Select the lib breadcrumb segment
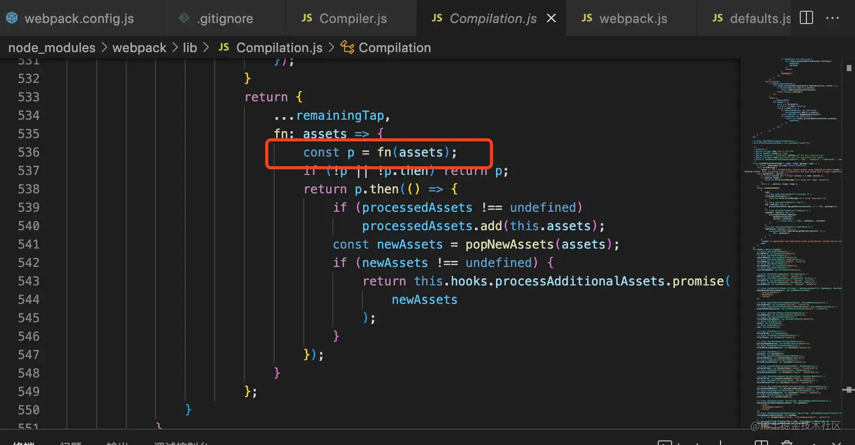Screen dimensions: 855x445 pyautogui.click(x=190, y=47)
